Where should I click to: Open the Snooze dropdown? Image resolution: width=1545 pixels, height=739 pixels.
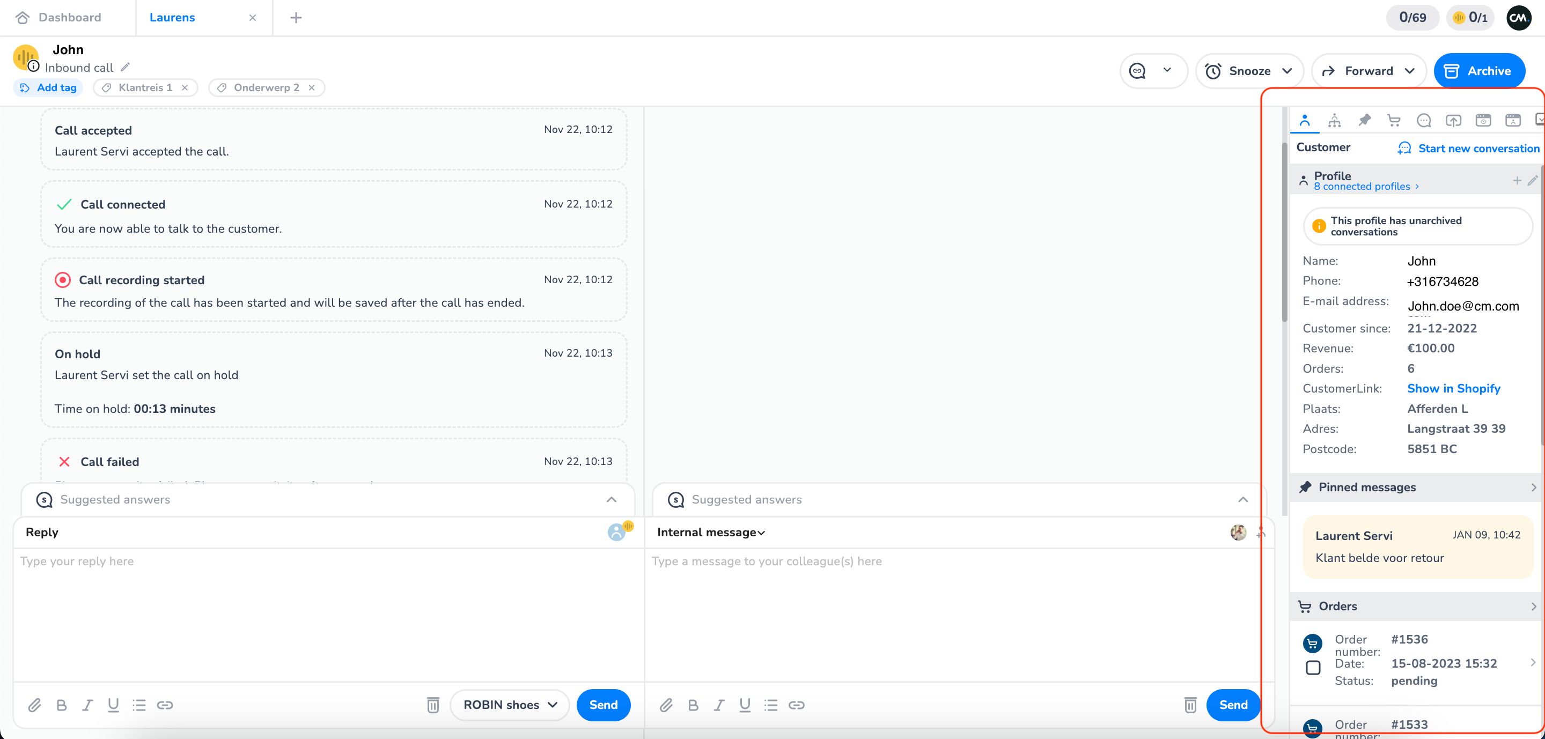pos(1249,71)
